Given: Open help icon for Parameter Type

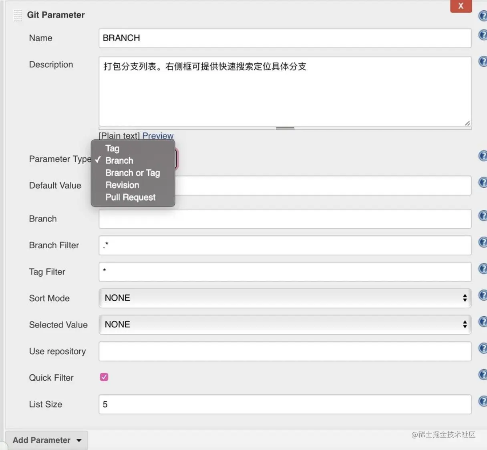Looking at the screenshot, I should click(483, 156).
